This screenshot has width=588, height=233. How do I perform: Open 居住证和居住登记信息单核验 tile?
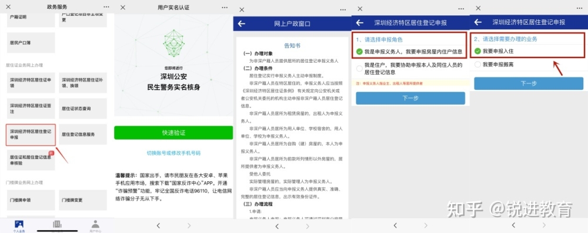click(31, 160)
